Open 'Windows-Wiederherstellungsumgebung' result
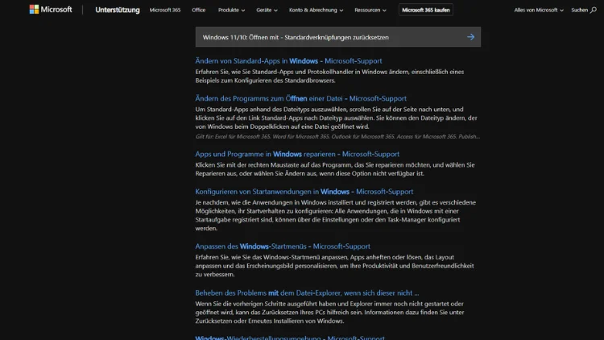The width and height of the screenshot is (604, 340). coord(290,338)
